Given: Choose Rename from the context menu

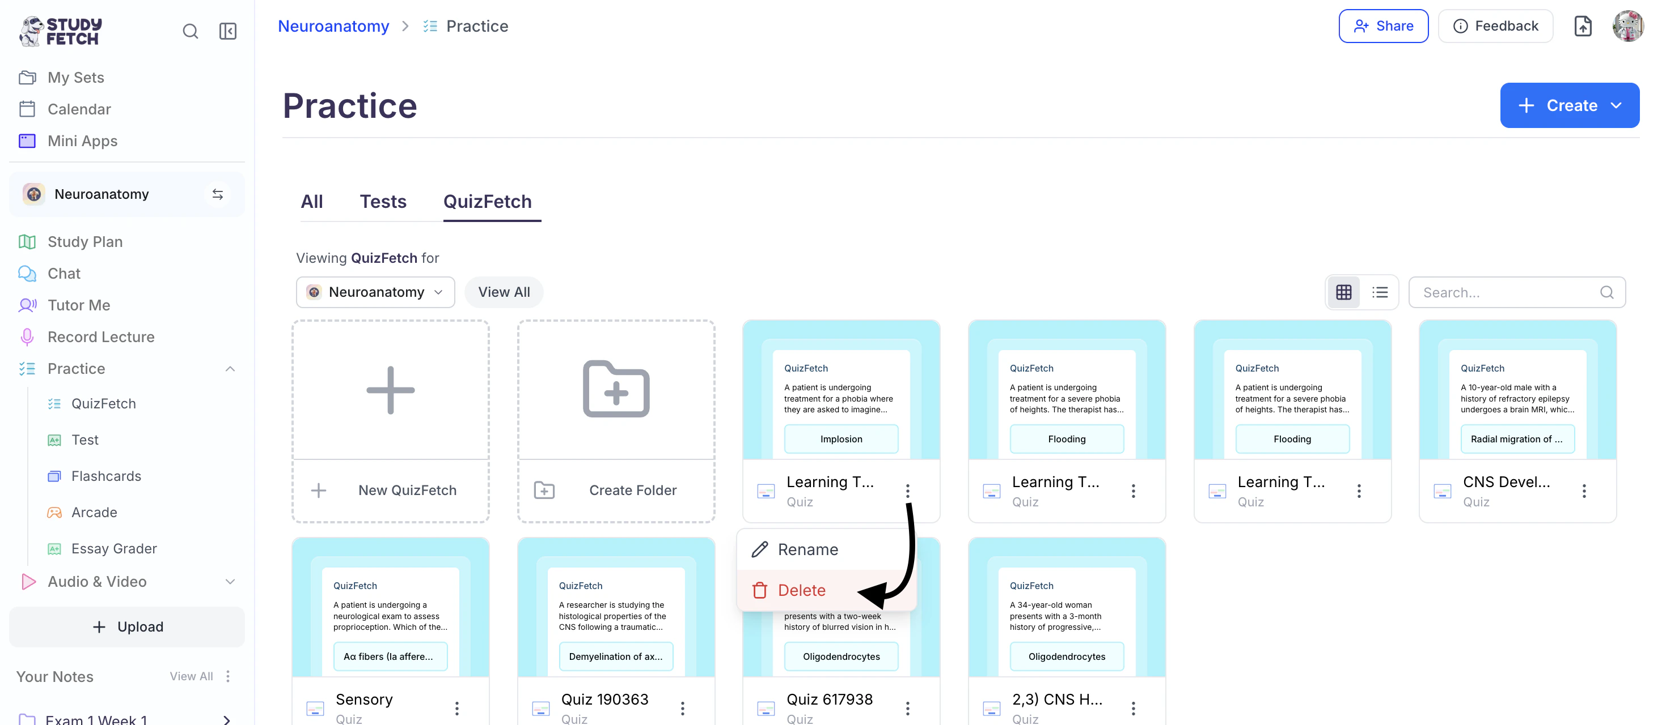Looking at the screenshot, I should [x=827, y=549].
